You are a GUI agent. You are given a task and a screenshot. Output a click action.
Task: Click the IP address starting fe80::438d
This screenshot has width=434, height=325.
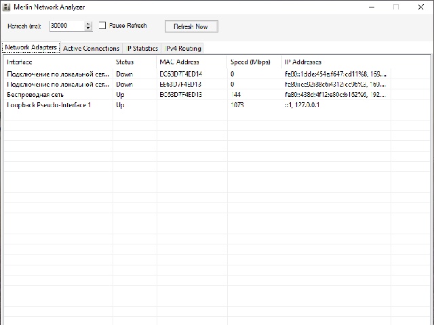point(336,95)
